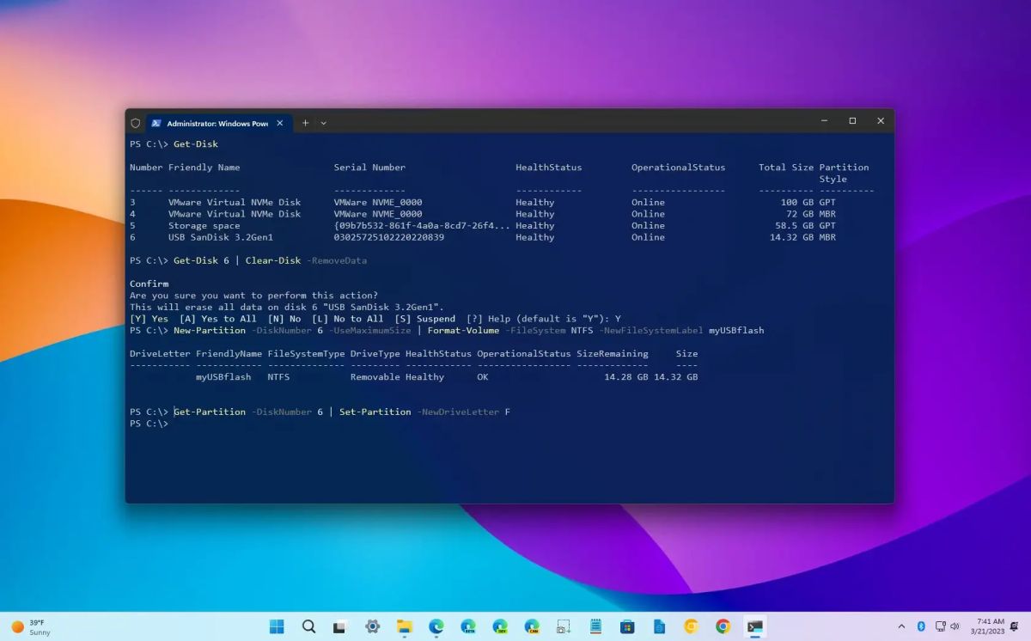
Task: Open the new tab dropdown chevron
Action: point(324,123)
